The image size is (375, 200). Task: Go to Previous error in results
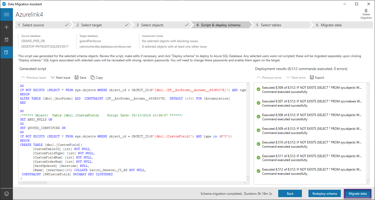coord(269,78)
